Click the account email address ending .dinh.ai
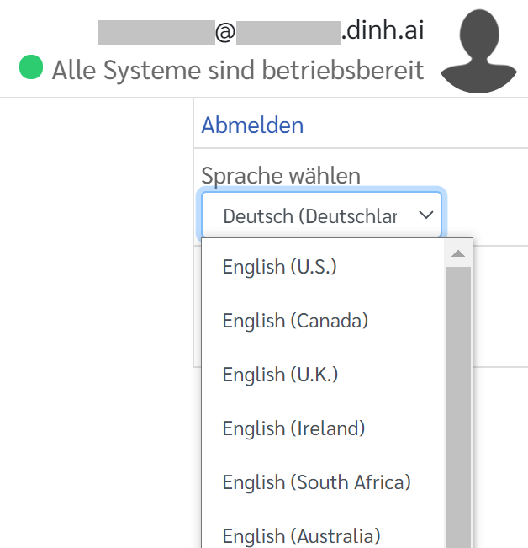Screen dimensions: 528x548 coord(261,31)
